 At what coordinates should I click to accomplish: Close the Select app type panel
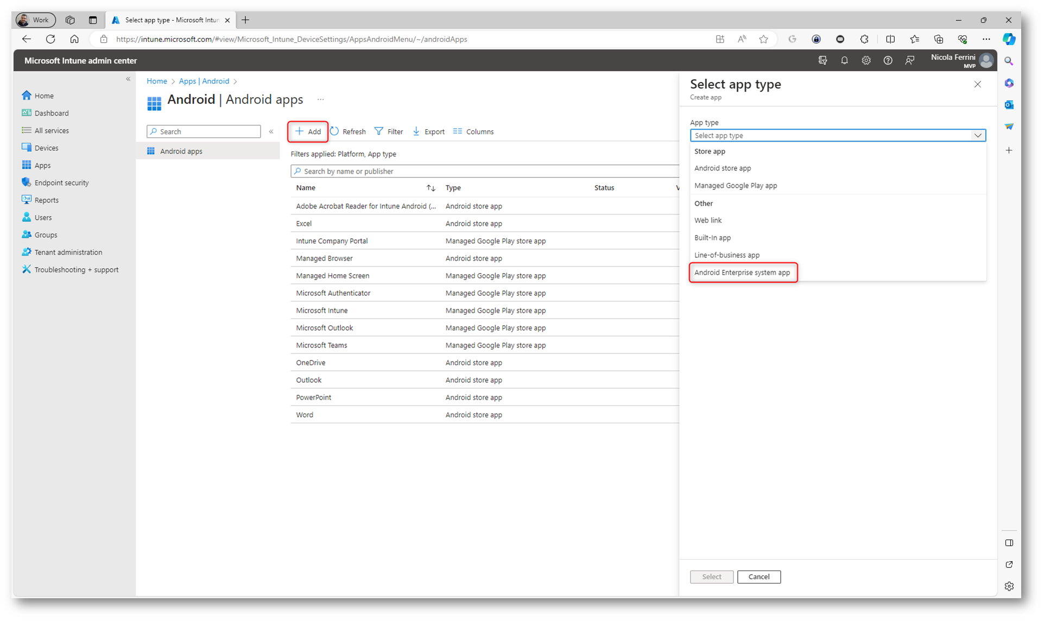click(977, 84)
